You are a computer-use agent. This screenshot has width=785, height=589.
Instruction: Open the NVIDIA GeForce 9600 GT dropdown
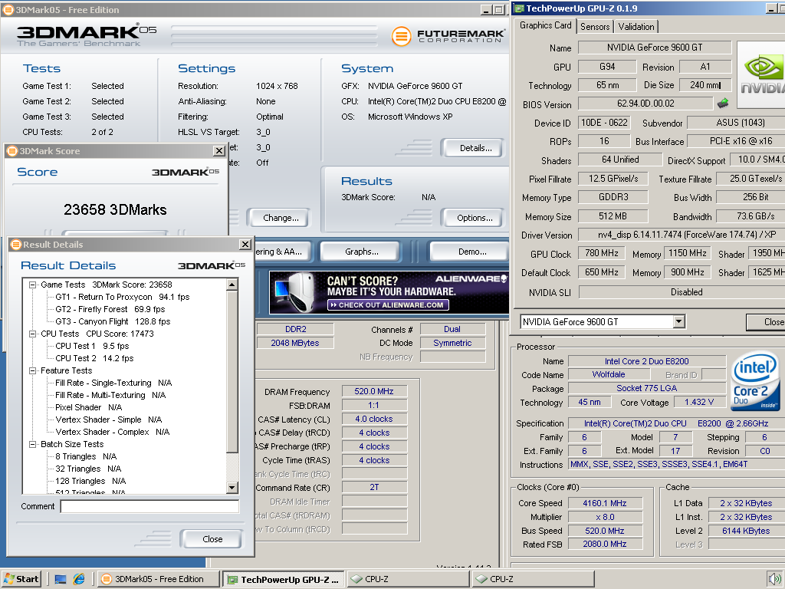(x=678, y=321)
